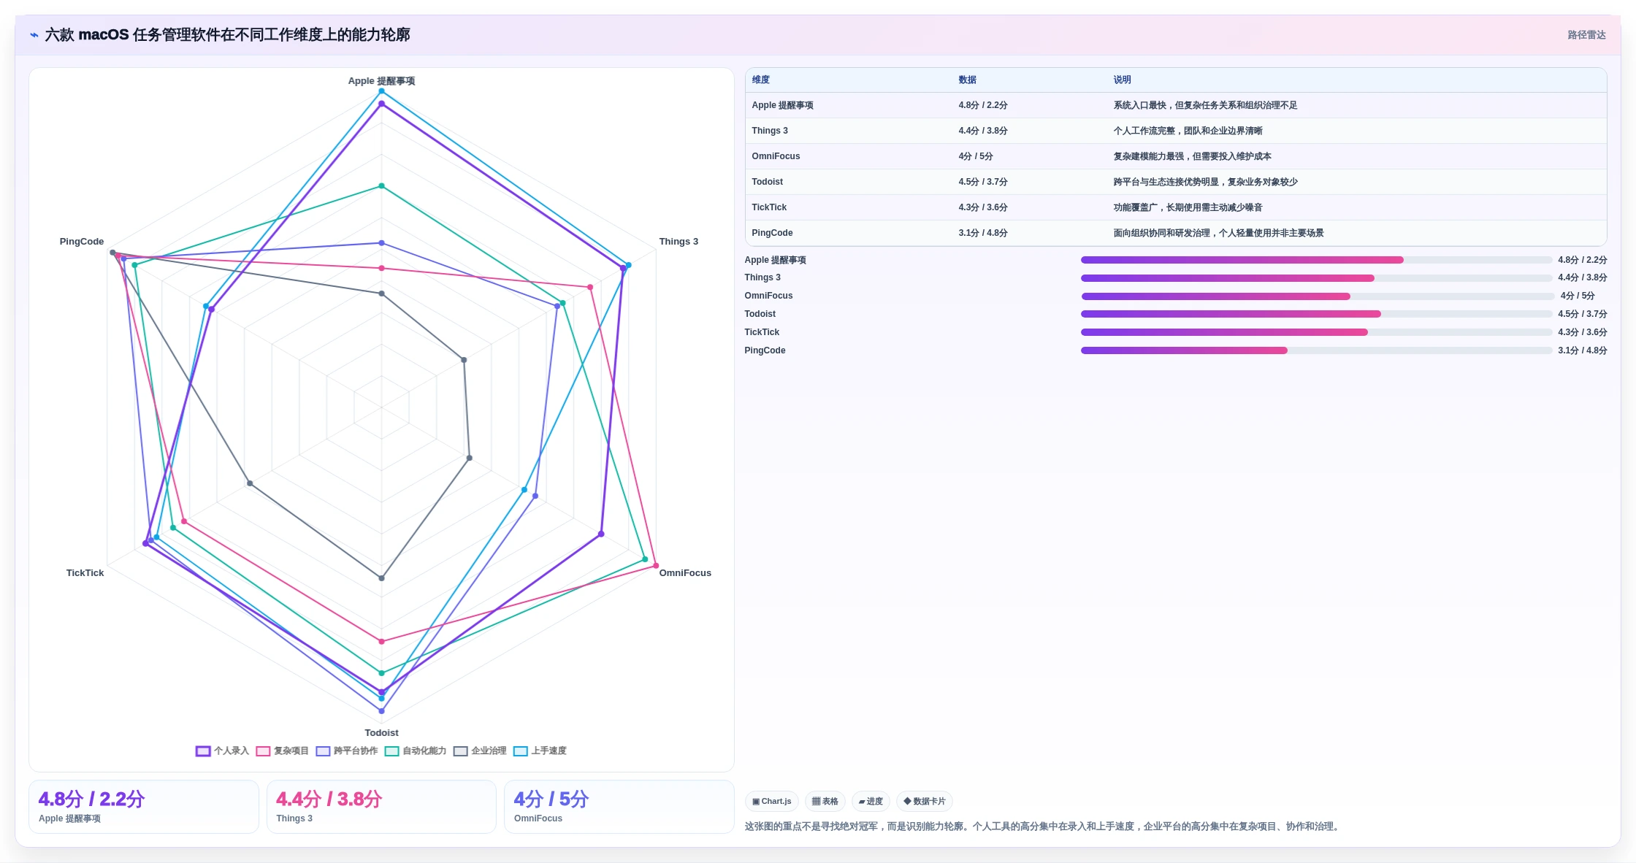The image size is (1636, 863).
Task: Toggle the 复杂项目 legend series
Action: 283,751
